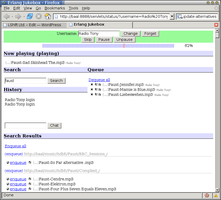Reload the page with the refresh icon
Screen dimensions: 221x200
[x=30, y=16]
